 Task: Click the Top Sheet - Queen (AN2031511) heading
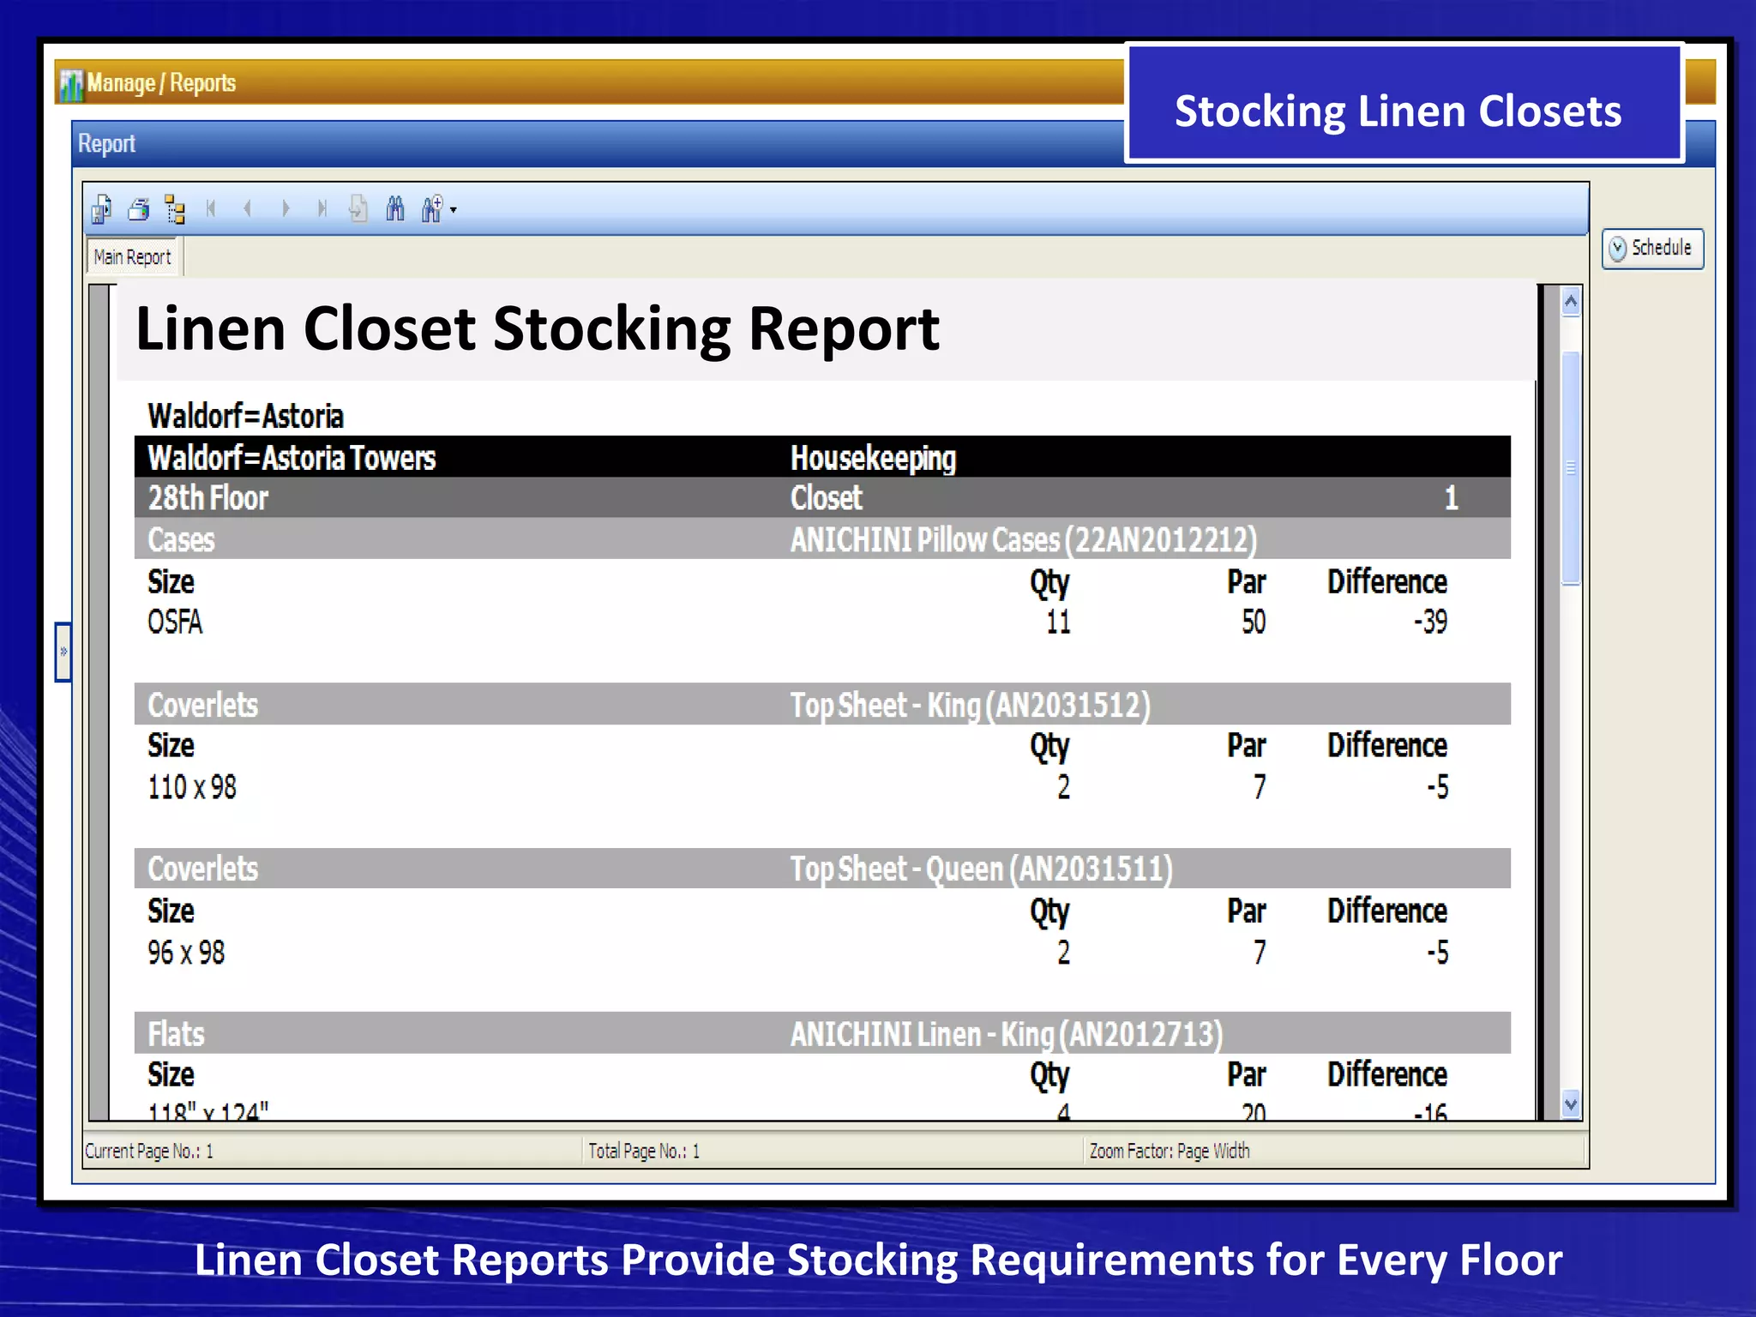point(981,869)
